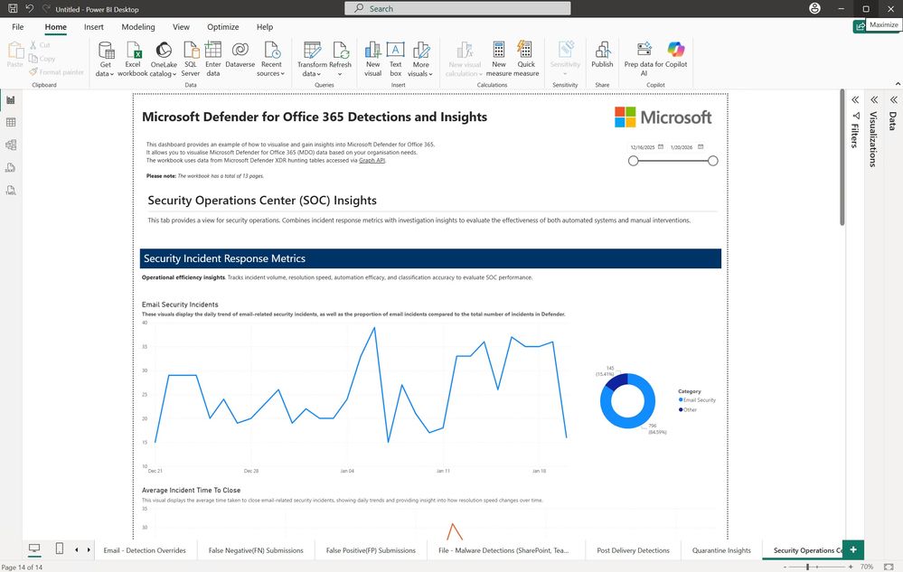The height and width of the screenshot is (572, 903).
Task: Click the Save icon in title bar
Action: click(13, 9)
